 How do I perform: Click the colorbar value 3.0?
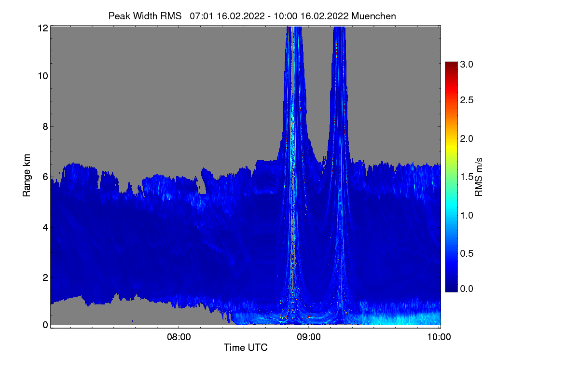[466, 64]
